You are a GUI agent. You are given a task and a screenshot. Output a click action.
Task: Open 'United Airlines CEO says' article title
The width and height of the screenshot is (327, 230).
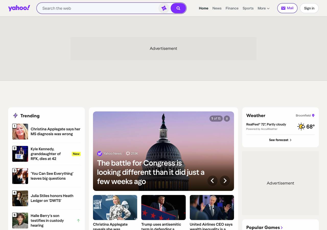(211, 226)
